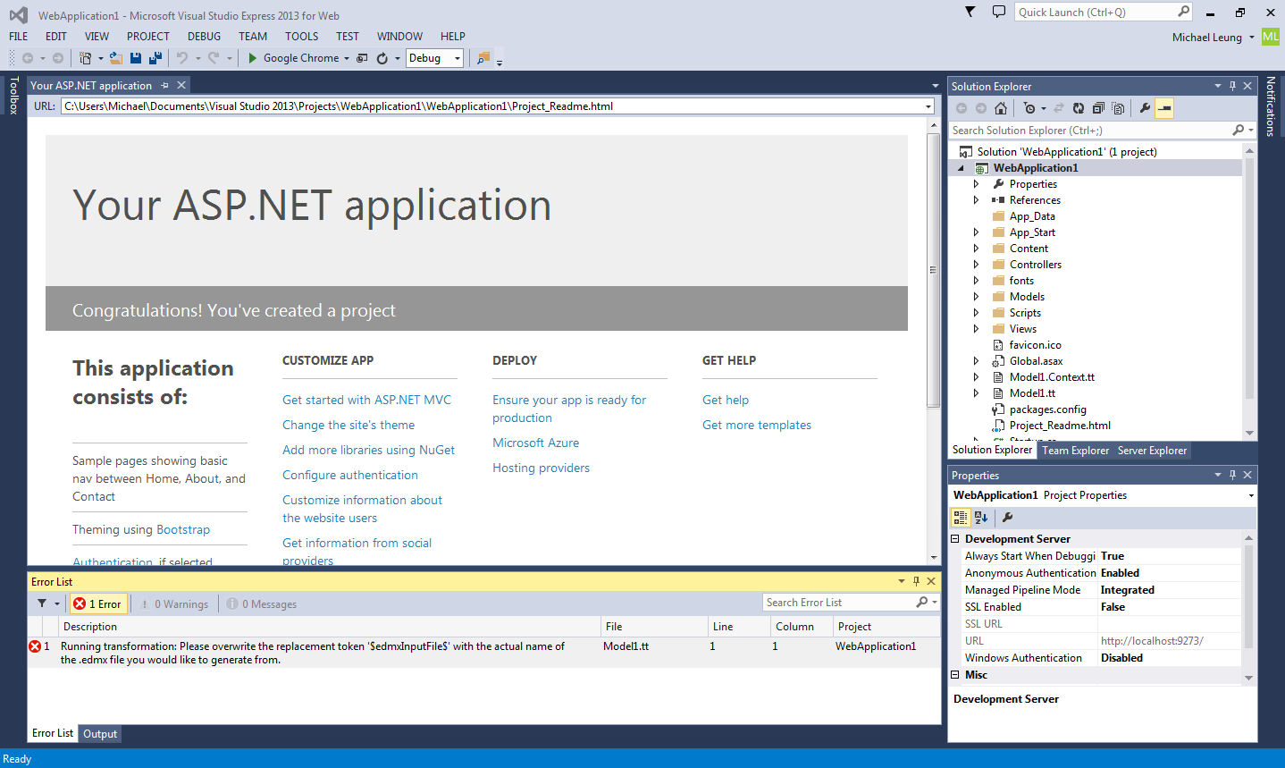This screenshot has width=1285, height=768.
Task: Toggle the 0 Messages filter button
Action: [x=262, y=603]
